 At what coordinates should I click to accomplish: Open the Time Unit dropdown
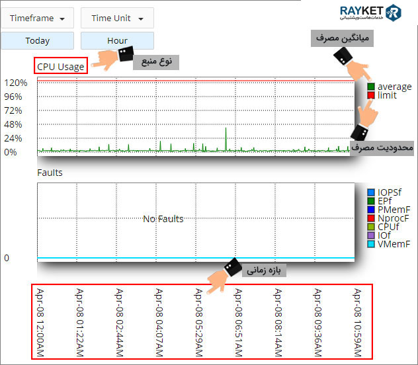click(x=117, y=19)
